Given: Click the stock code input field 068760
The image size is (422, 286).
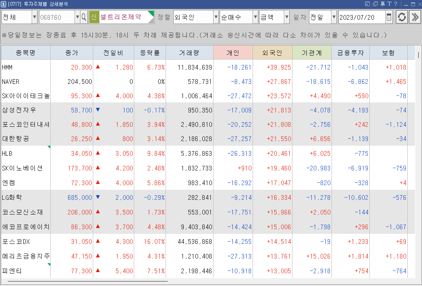Looking at the screenshot, I should 57,17.
